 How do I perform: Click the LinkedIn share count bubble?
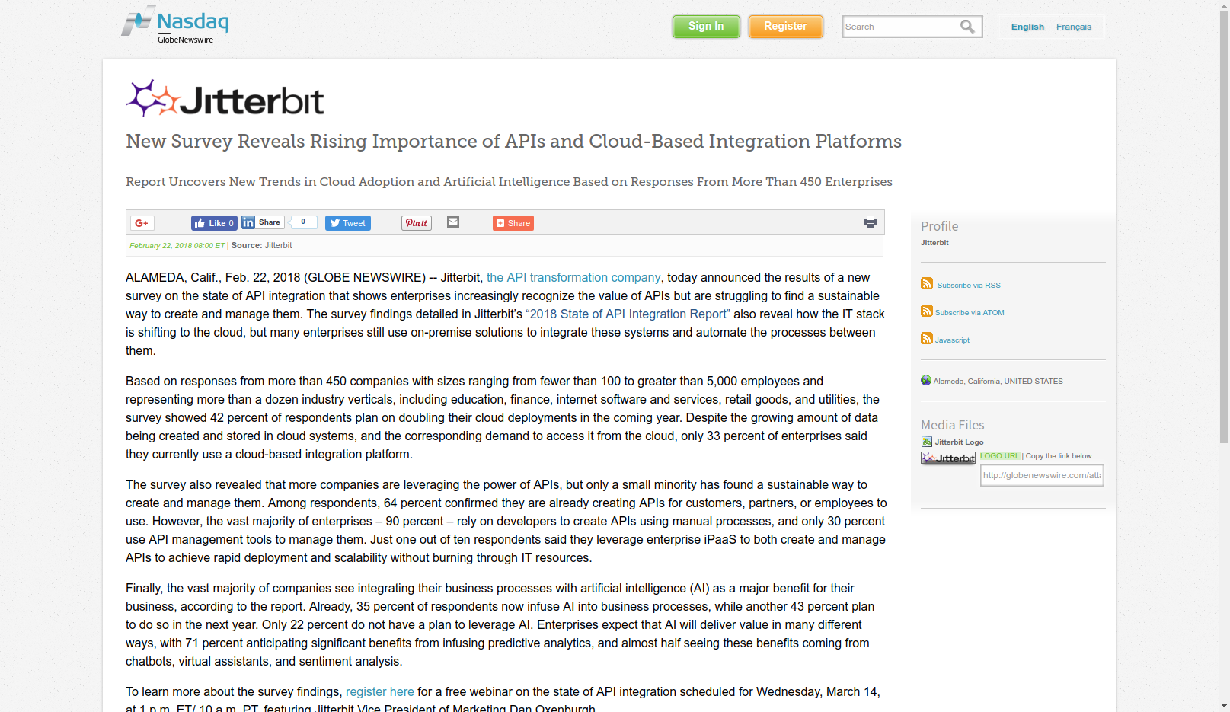303,222
